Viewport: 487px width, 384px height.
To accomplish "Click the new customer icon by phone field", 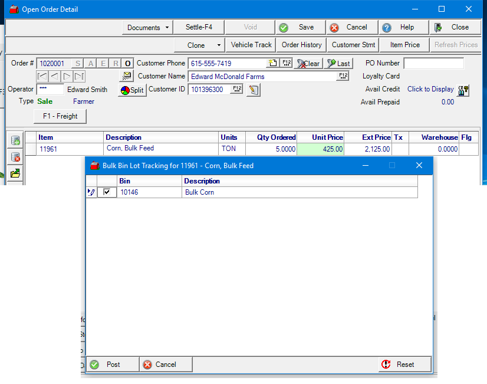I will click(272, 63).
